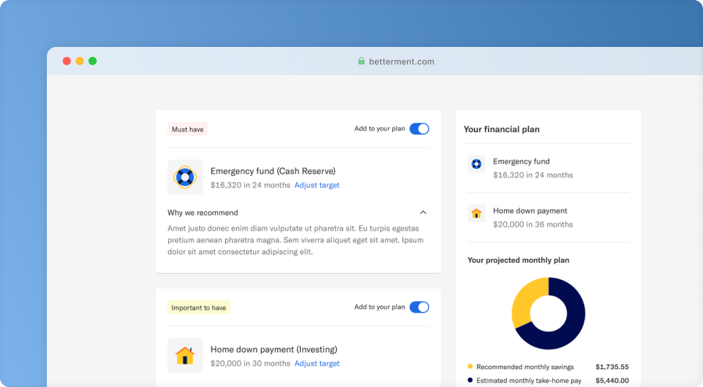Click the navy legend dot for take-home pay
The height and width of the screenshot is (387, 703).
coord(470,380)
